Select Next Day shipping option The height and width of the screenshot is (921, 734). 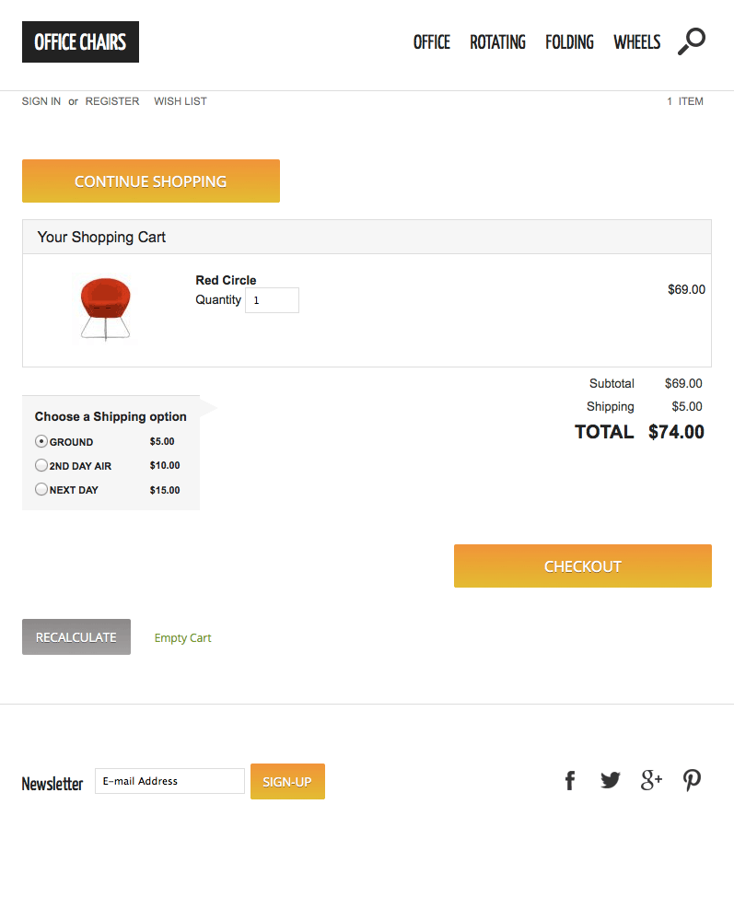point(41,489)
